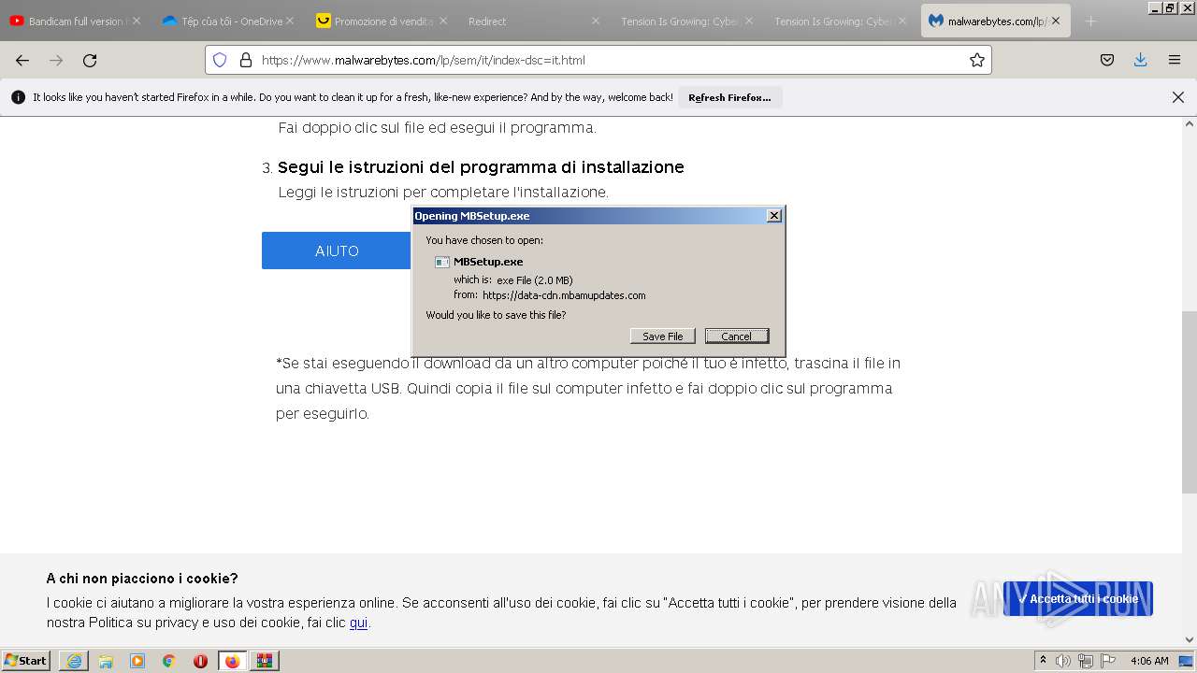Click the https://data-cdn.mbamupdates.com source text
The height and width of the screenshot is (673, 1197).
564,295
